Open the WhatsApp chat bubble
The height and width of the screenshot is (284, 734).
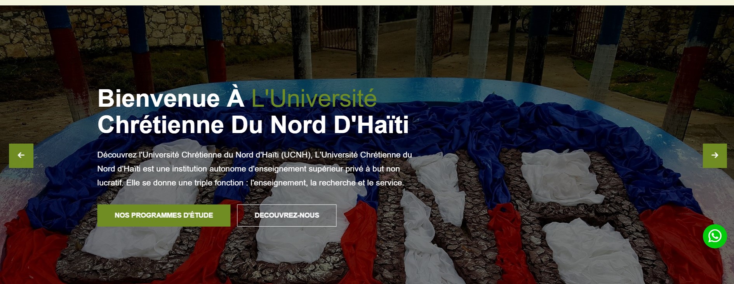click(x=715, y=236)
